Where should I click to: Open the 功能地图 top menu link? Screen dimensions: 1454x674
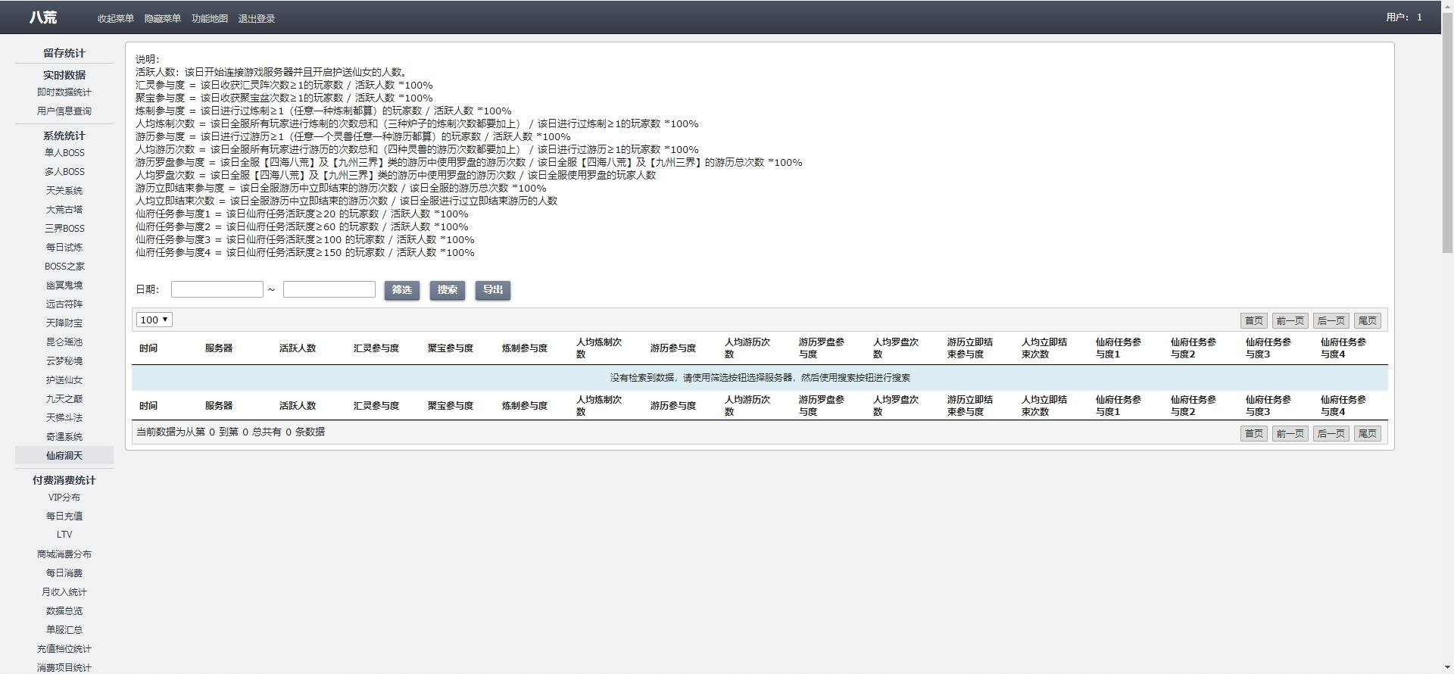[x=209, y=18]
